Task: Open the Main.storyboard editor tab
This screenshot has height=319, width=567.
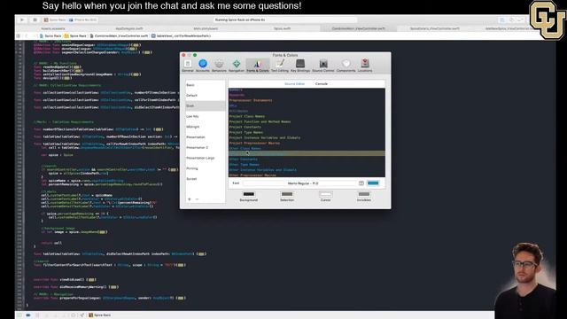Action: [x=206, y=28]
